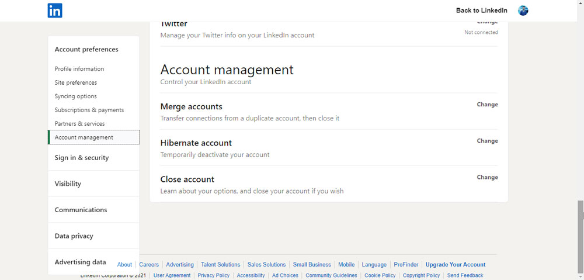The image size is (584, 280).
Task: Expand Data privacy category
Action: coord(74,236)
